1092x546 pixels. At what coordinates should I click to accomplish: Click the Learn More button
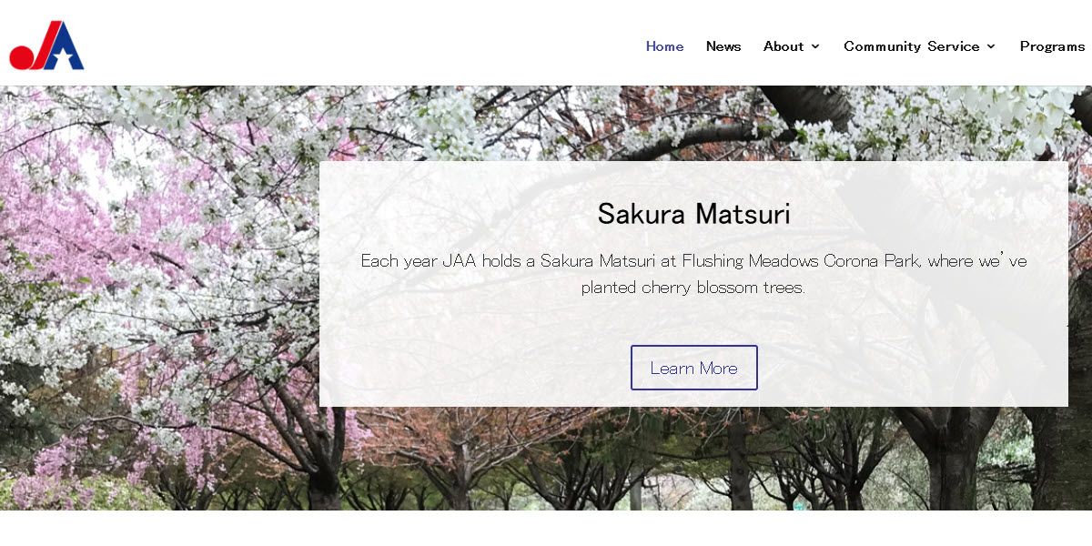tap(694, 368)
